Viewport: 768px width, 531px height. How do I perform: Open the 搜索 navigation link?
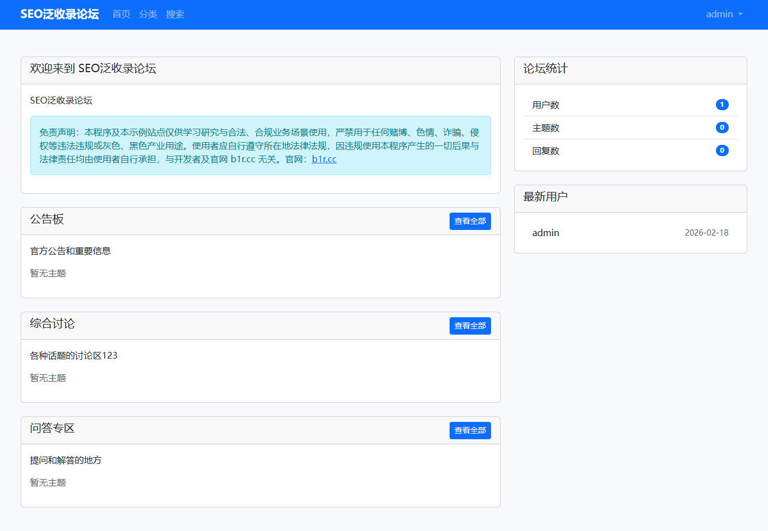175,14
